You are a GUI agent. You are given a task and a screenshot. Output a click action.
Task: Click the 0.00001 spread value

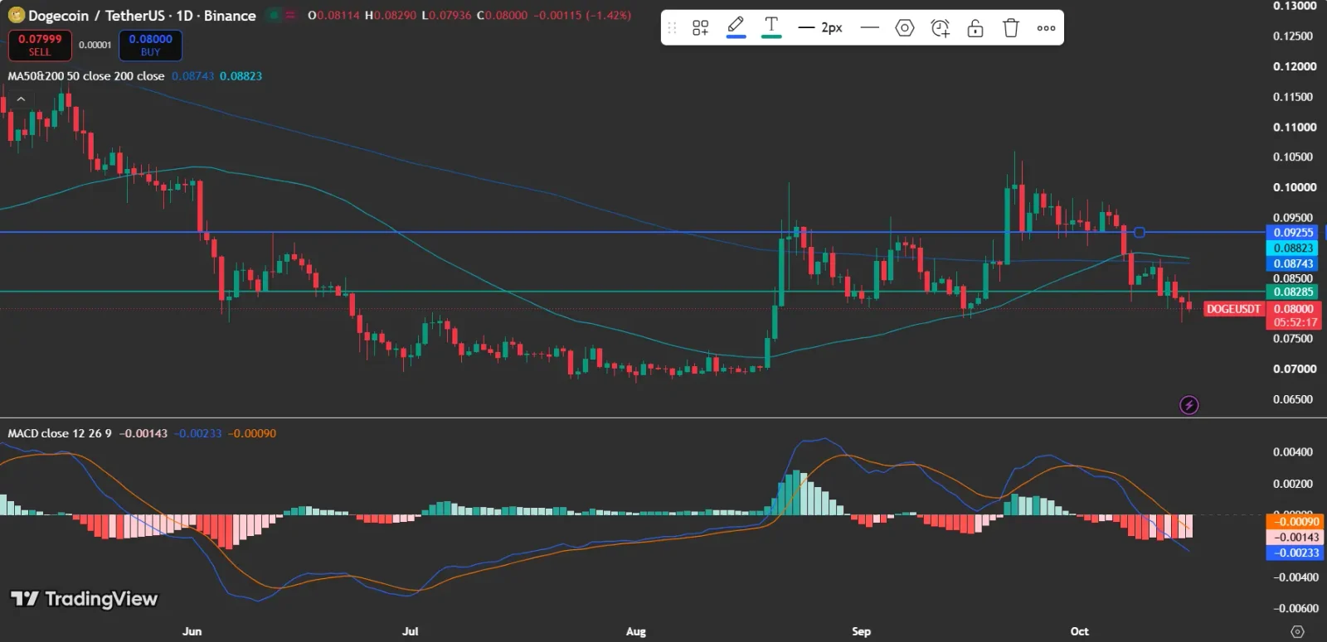tap(95, 45)
